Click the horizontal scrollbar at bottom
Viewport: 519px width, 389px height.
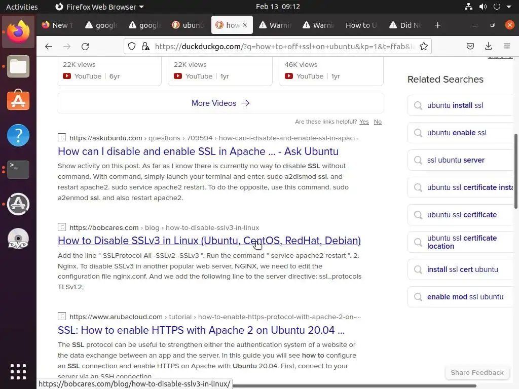coord(354,385)
